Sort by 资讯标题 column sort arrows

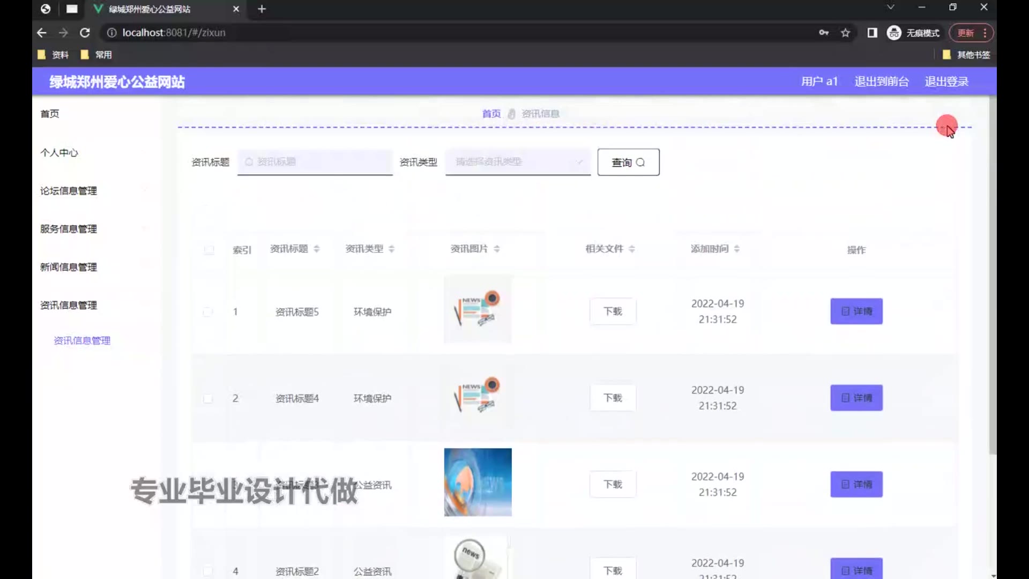pyautogui.click(x=317, y=249)
